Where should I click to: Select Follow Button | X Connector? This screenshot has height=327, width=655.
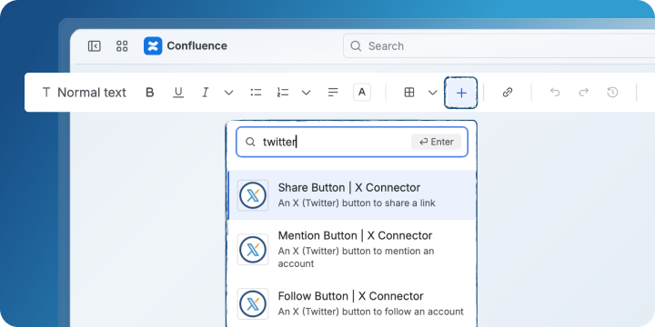pyautogui.click(x=352, y=303)
